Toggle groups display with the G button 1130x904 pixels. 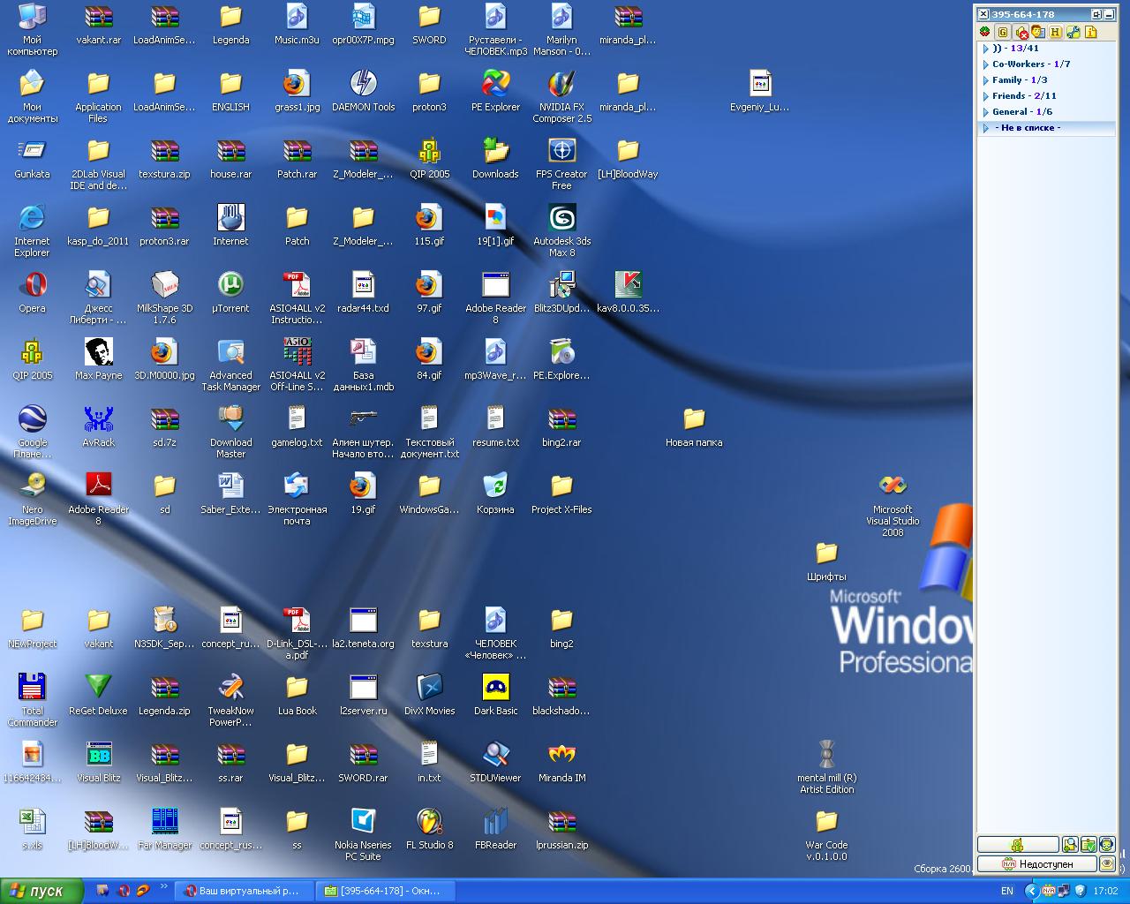1003,33
